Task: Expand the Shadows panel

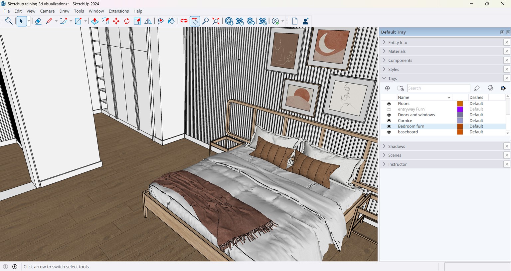Action: click(384, 146)
